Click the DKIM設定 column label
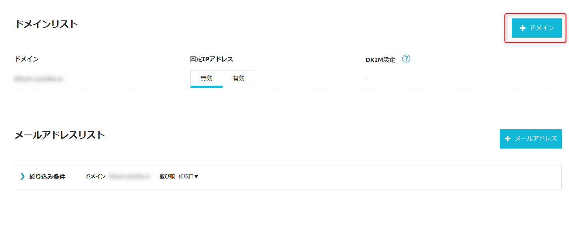Viewport: 569px width, 229px height. pyautogui.click(x=380, y=60)
